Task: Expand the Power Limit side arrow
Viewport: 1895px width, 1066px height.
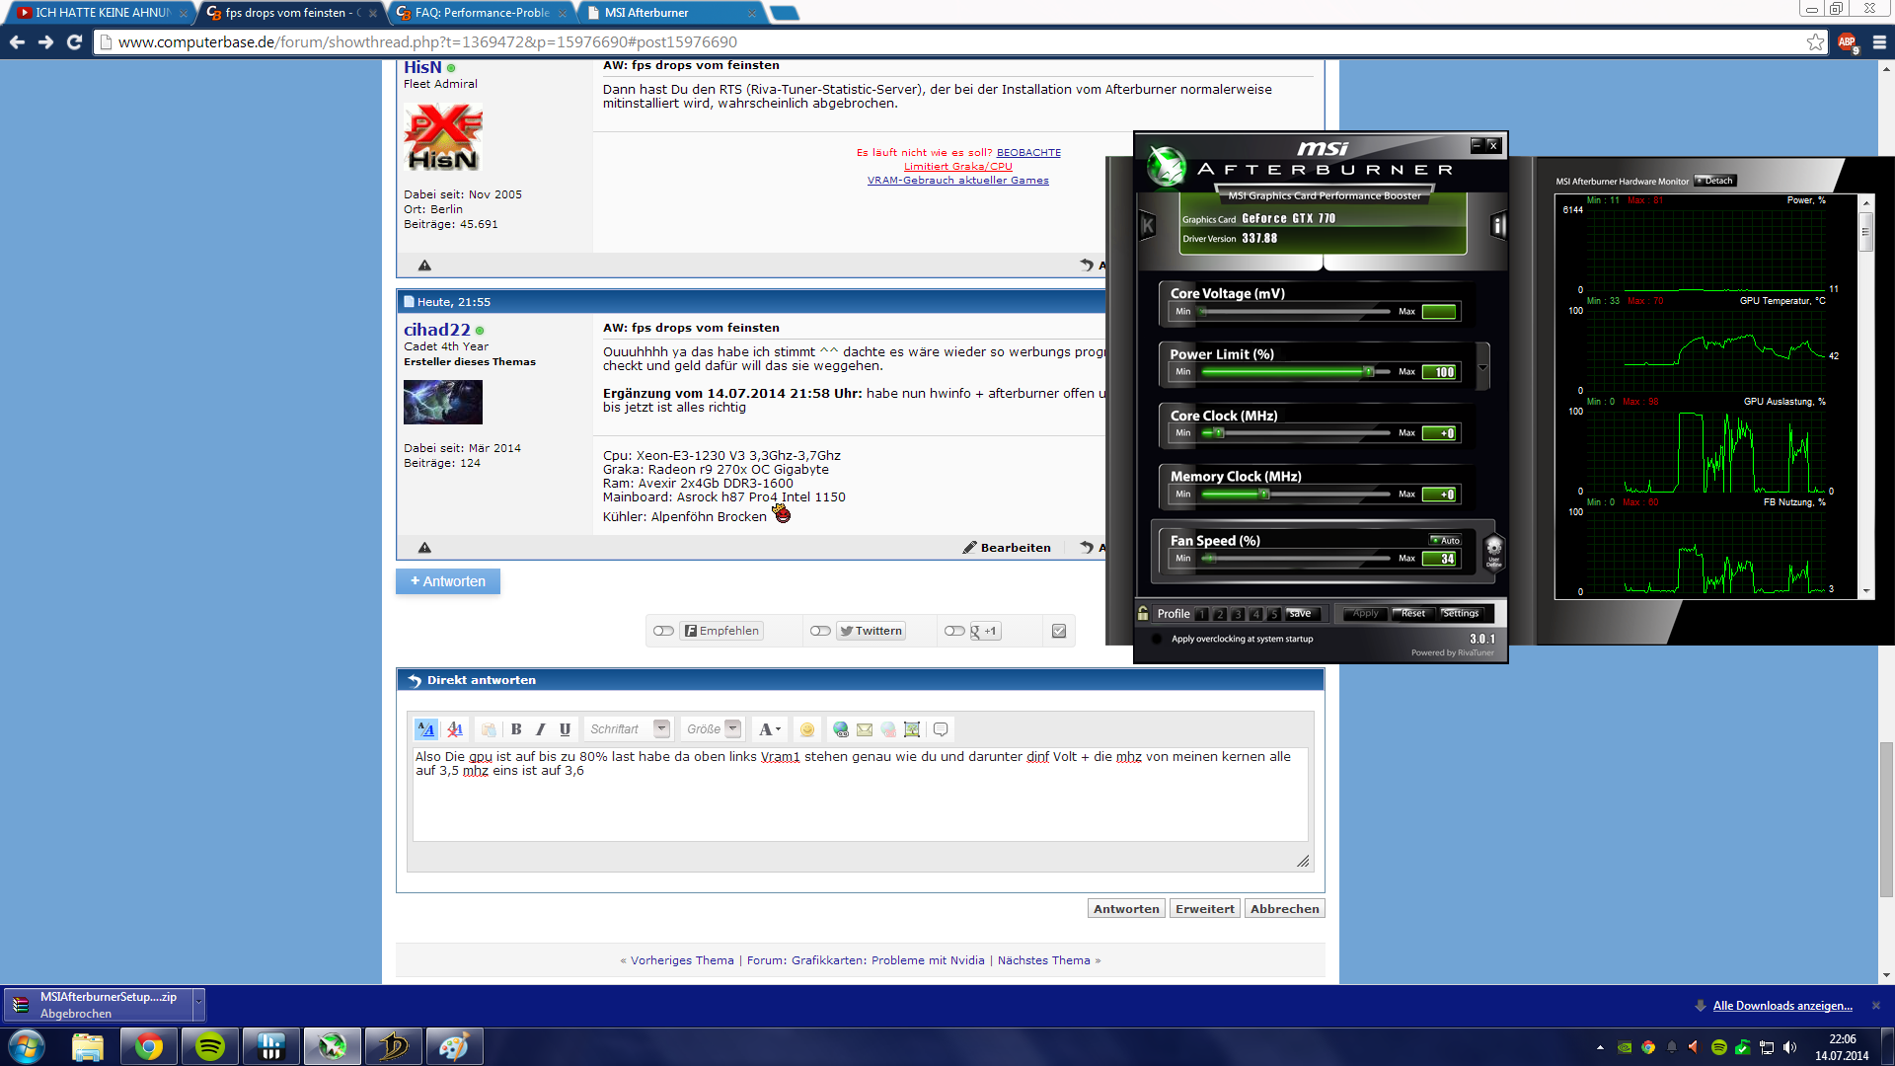Action: coord(1482,368)
